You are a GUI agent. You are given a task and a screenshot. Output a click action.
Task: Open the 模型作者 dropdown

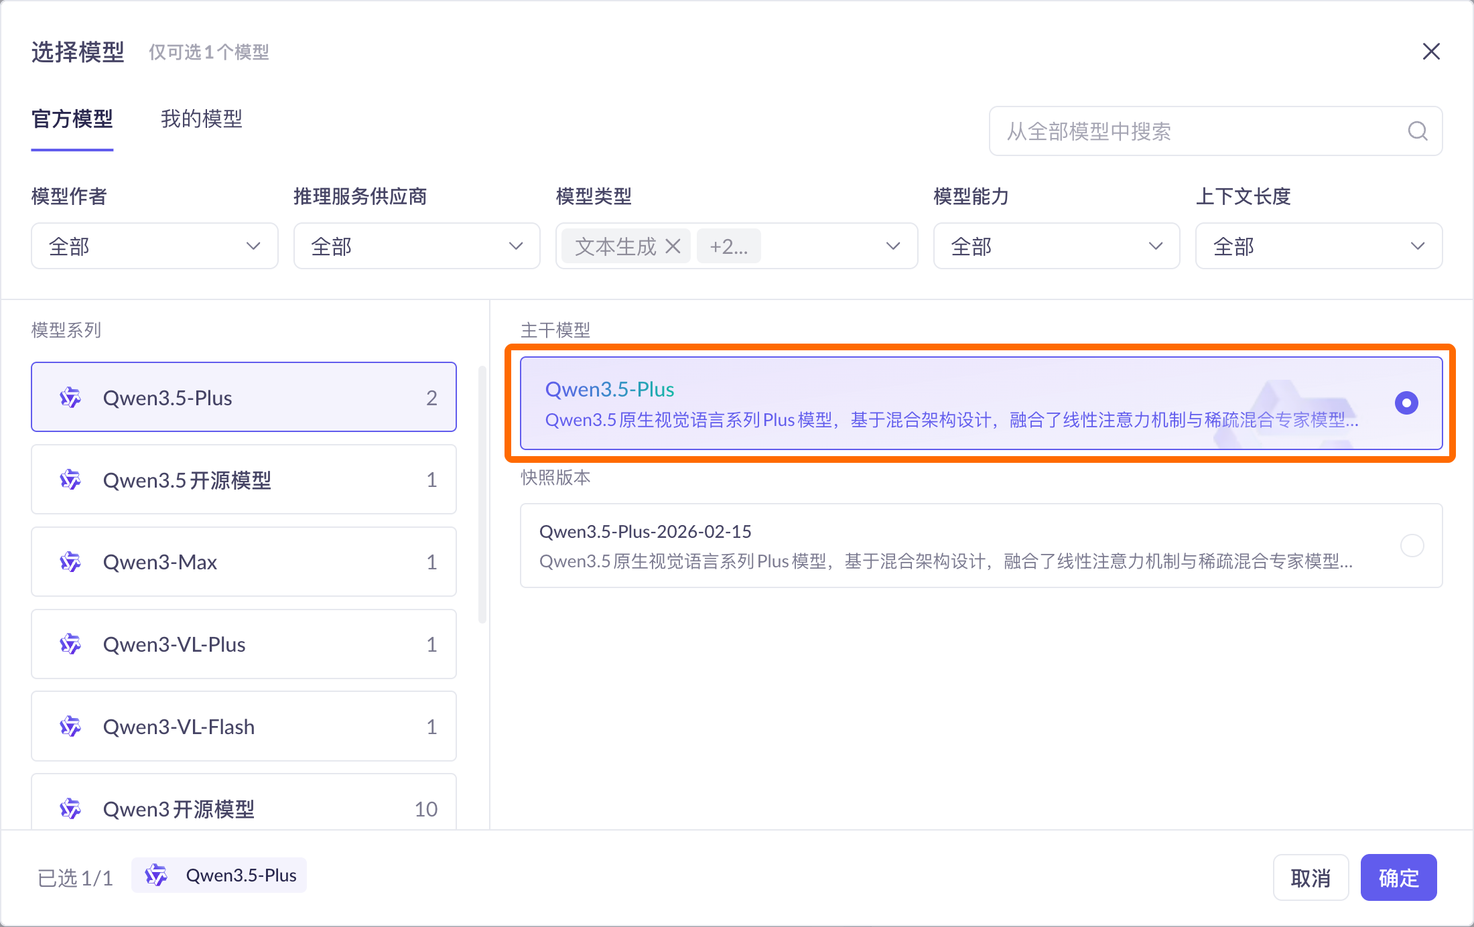pos(155,246)
